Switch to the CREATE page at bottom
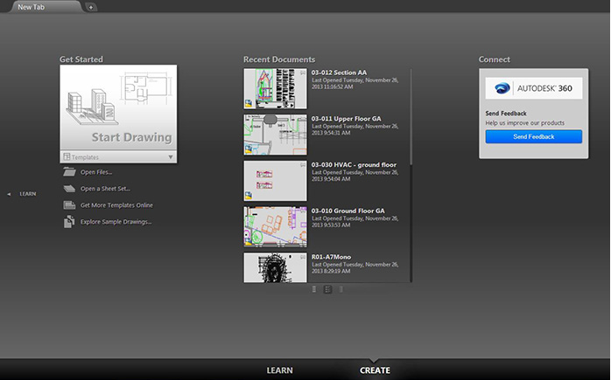Image resolution: width=611 pixels, height=380 pixels. pyautogui.click(x=375, y=370)
